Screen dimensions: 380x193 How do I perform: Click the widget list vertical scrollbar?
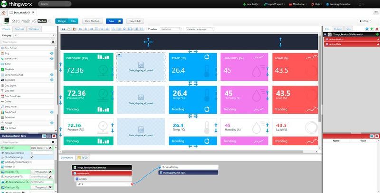click(56, 59)
